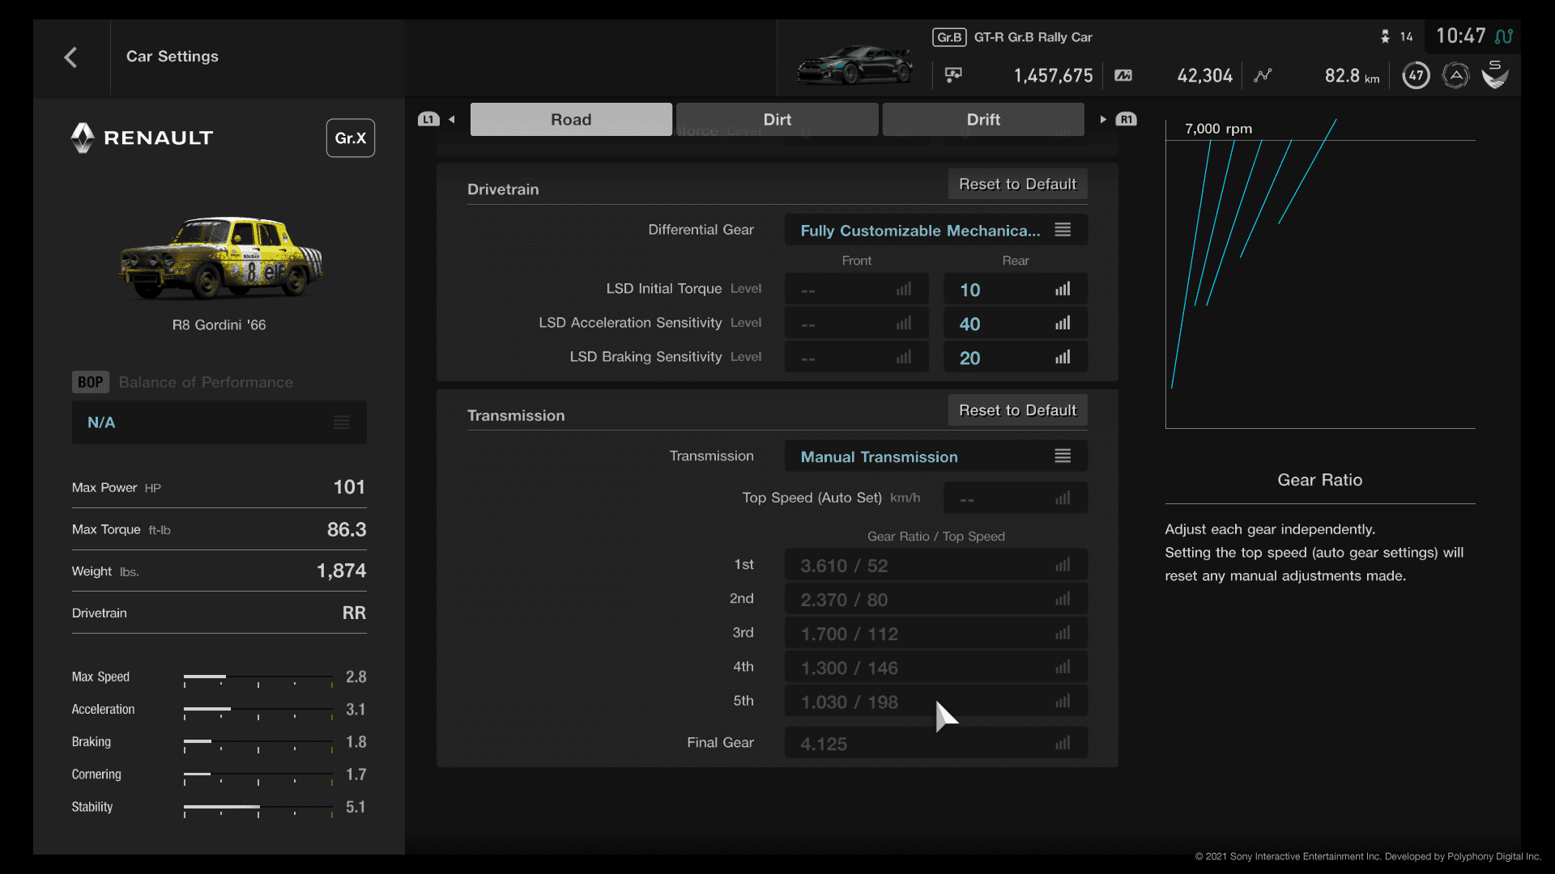1555x874 pixels.
Task: Select front LSD Acceleration Sensitivity field
Action: click(x=857, y=323)
